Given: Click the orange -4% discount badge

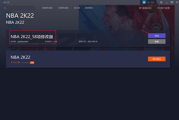Looking at the screenshot, I should (32, 63).
